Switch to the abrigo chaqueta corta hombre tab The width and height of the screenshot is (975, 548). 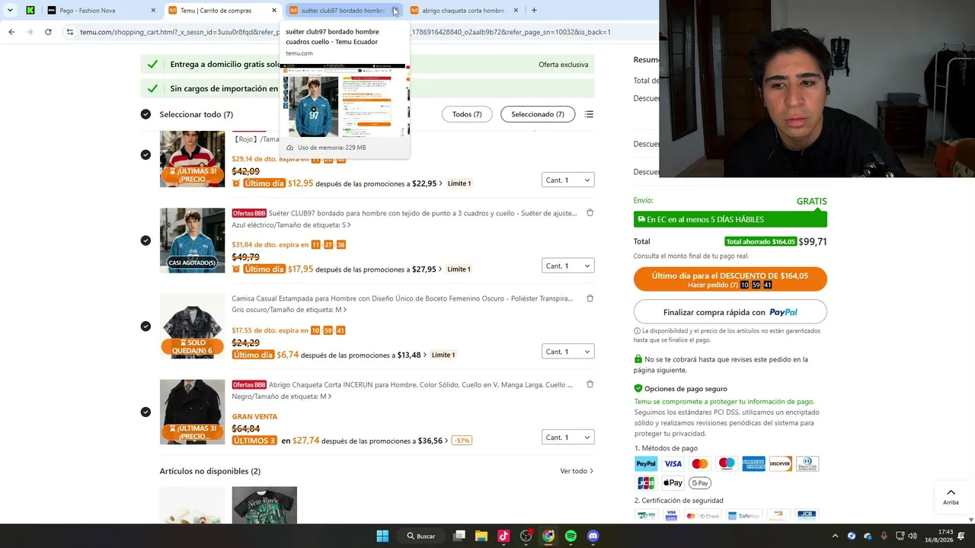pos(465,11)
